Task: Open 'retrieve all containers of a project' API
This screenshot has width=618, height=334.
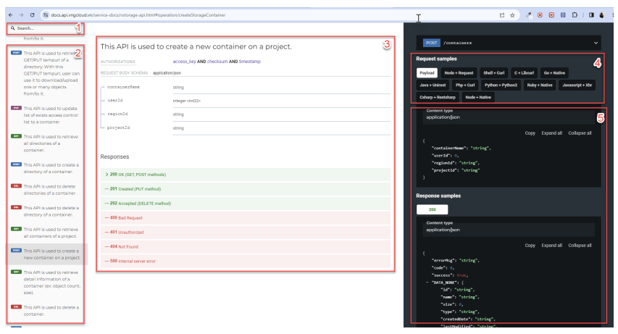Action: (x=49, y=233)
